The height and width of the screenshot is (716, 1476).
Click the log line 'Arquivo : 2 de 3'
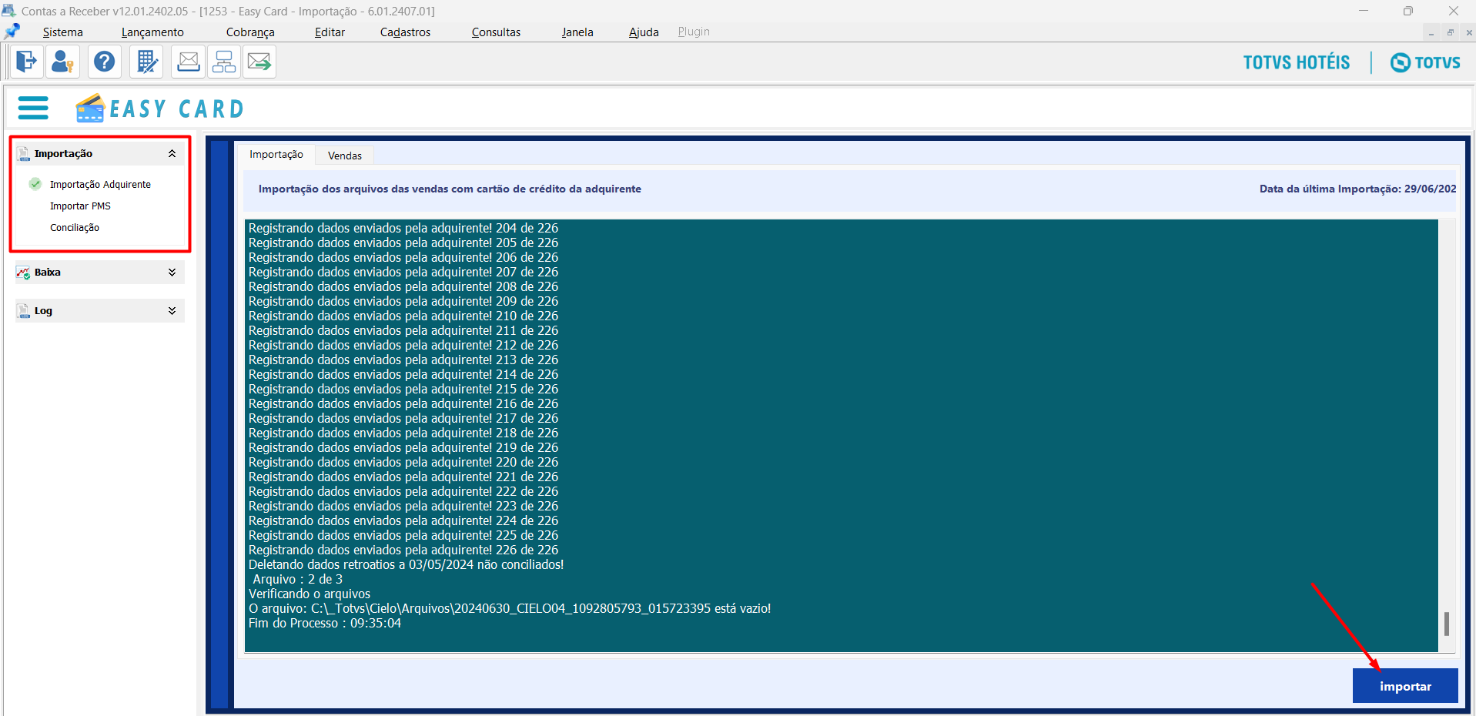click(297, 580)
